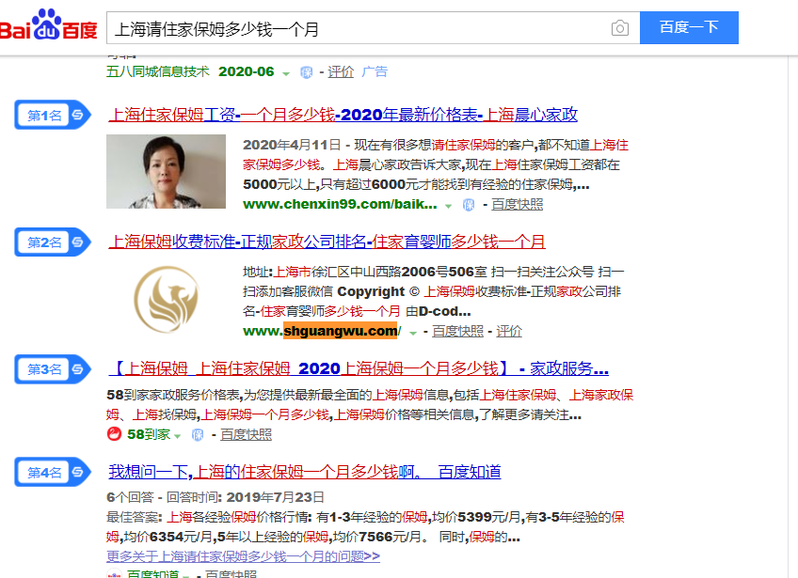Click 五八同城信息技术 source text
The height and width of the screenshot is (578, 798).
[158, 71]
